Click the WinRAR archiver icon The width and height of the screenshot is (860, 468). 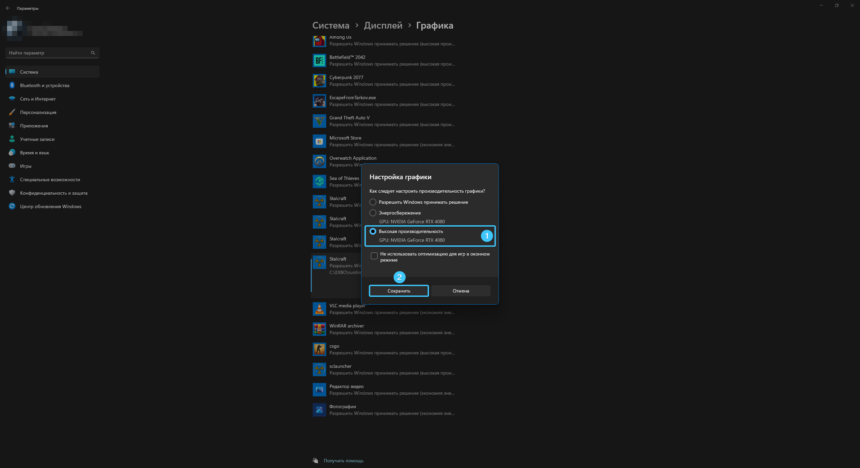pyautogui.click(x=319, y=329)
